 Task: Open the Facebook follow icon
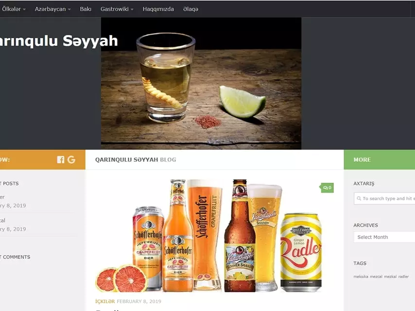click(61, 159)
